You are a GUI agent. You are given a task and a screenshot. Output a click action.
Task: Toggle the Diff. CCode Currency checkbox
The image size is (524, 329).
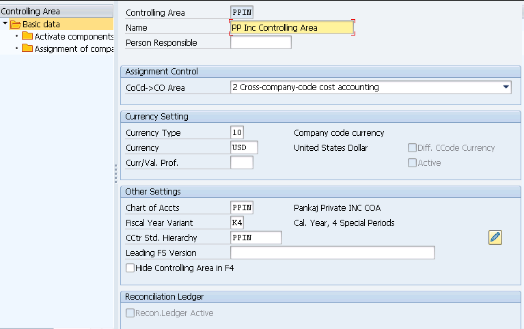tap(412, 147)
